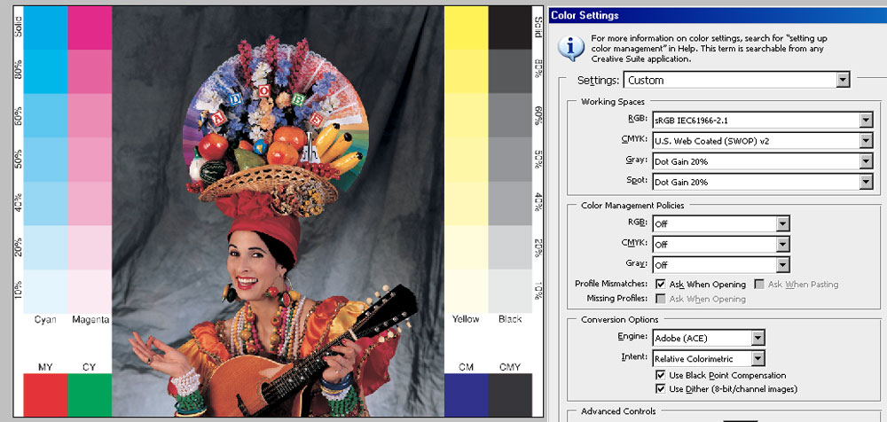Click the 'Black' label under color bar

510,319
